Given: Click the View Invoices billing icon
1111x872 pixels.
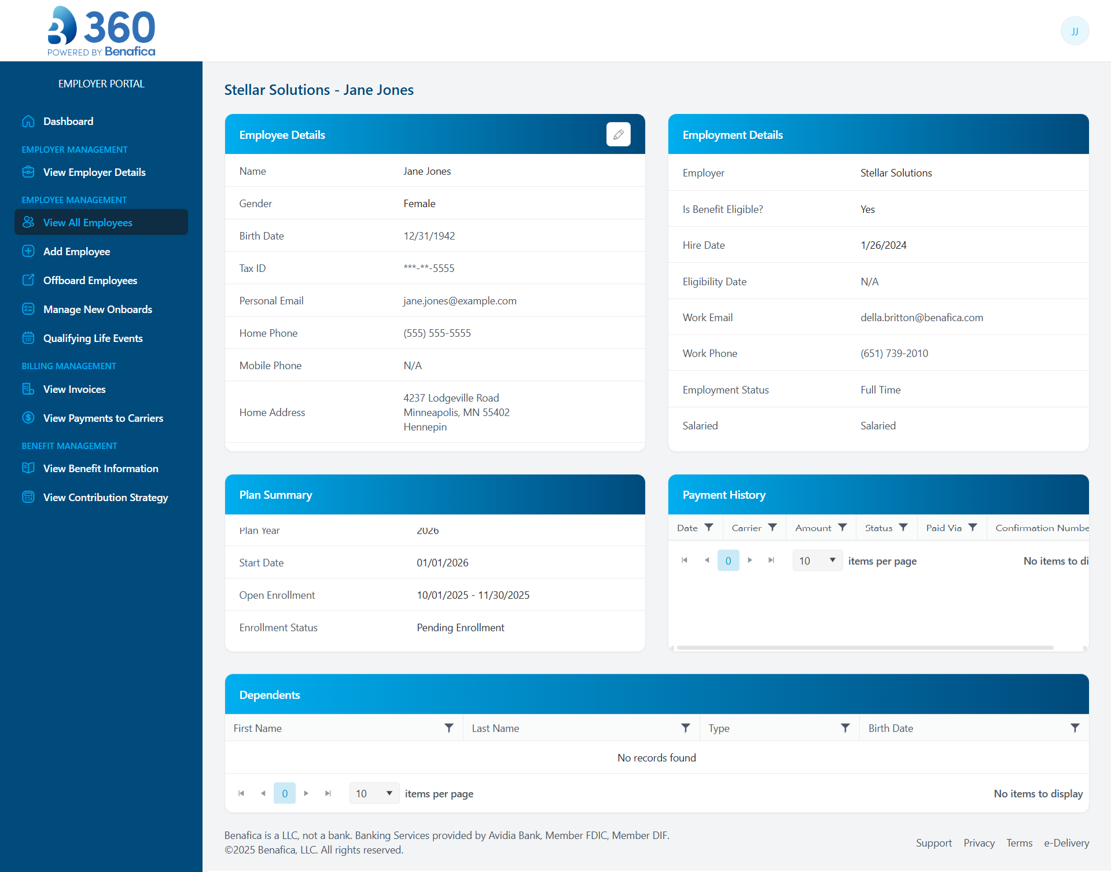Looking at the screenshot, I should click(x=29, y=389).
